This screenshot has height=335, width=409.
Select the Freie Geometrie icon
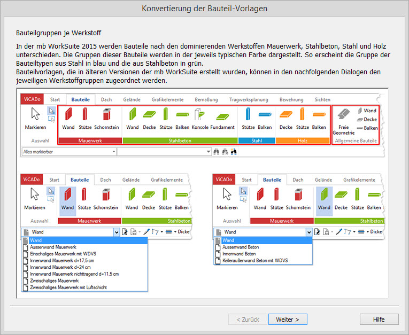344,122
